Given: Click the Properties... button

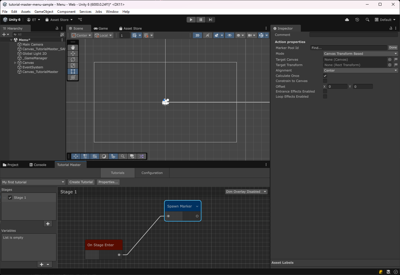Looking at the screenshot, I should coord(108,182).
